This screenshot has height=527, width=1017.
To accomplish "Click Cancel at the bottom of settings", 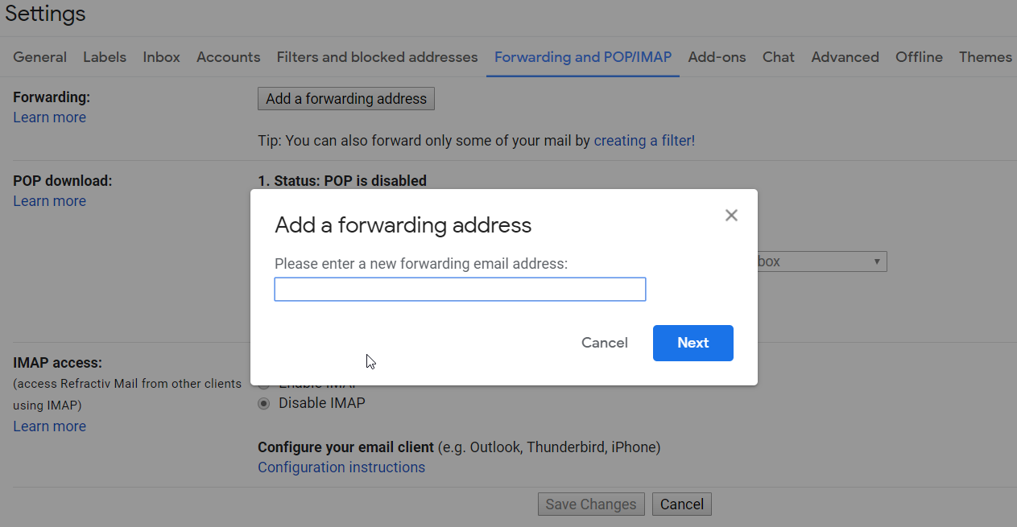I will [x=682, y=504].
